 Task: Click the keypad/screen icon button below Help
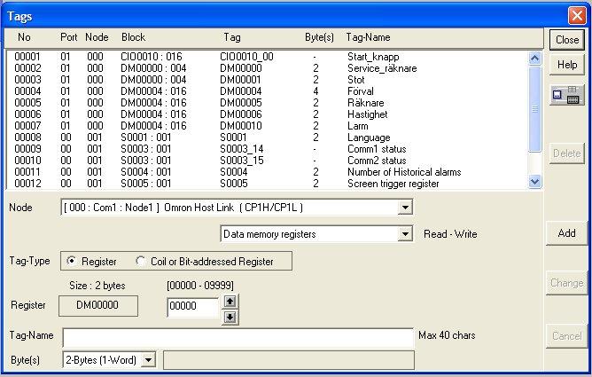(x=566, y=95)
